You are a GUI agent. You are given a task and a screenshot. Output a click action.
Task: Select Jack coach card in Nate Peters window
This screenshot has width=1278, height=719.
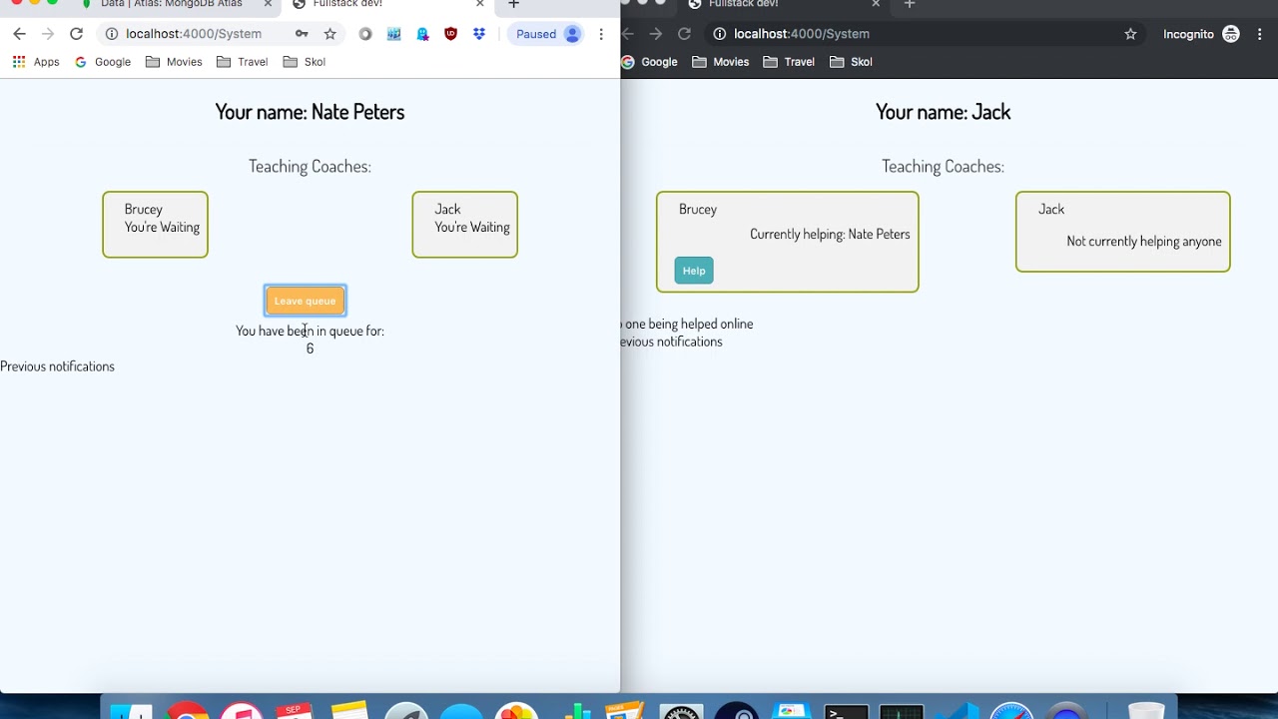pyautogui.click(x=465, y=225)
